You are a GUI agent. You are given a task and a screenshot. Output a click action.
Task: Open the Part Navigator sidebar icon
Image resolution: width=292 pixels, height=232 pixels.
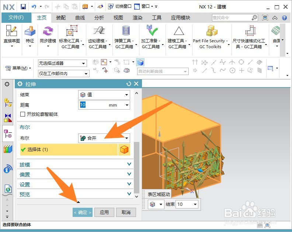(8, 133)
